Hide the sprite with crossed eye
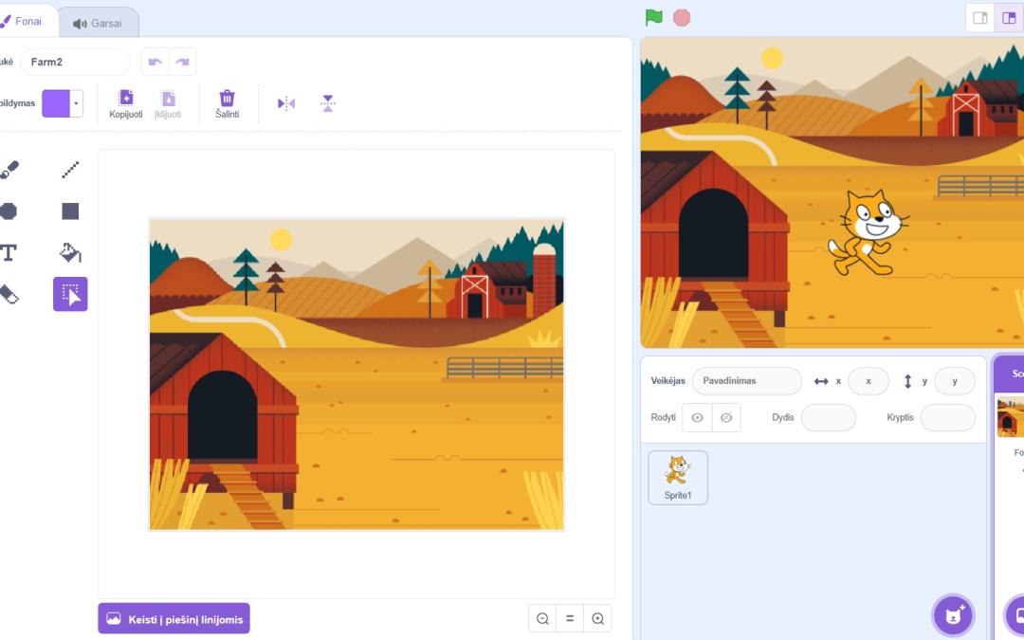Viewport: 1024px width, 640px height. [x=726, y=418]
